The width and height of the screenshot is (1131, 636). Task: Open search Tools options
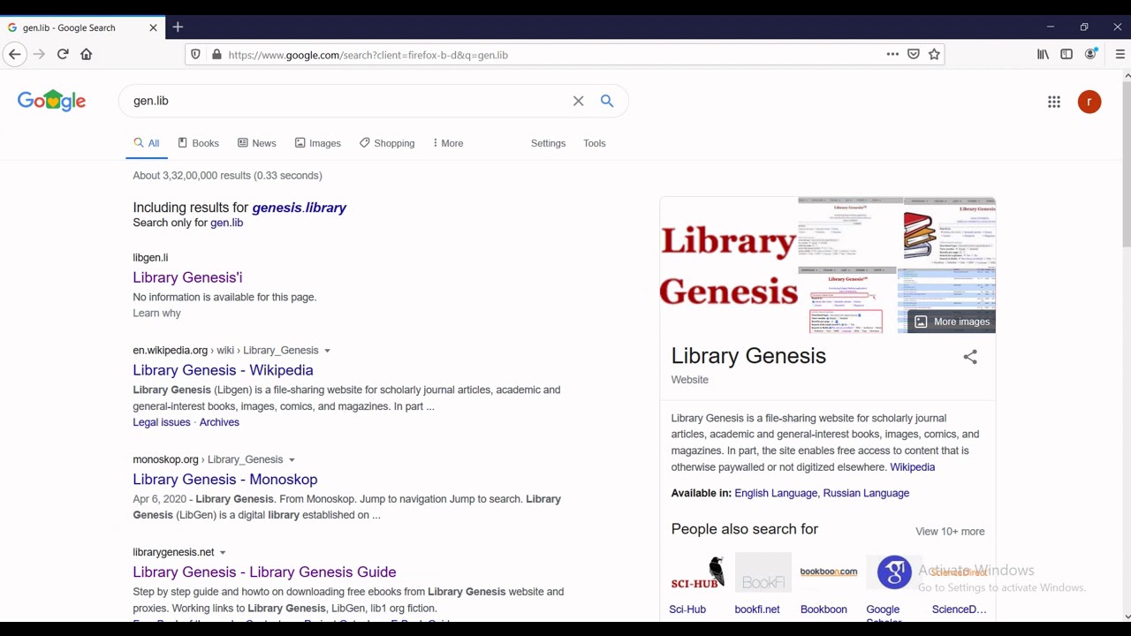594,143
